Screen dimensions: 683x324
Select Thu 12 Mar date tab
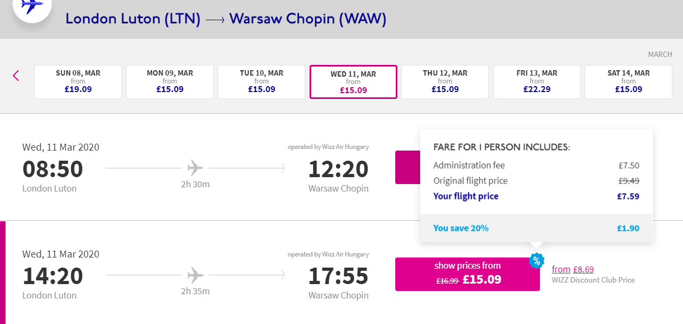click(445, 82)
